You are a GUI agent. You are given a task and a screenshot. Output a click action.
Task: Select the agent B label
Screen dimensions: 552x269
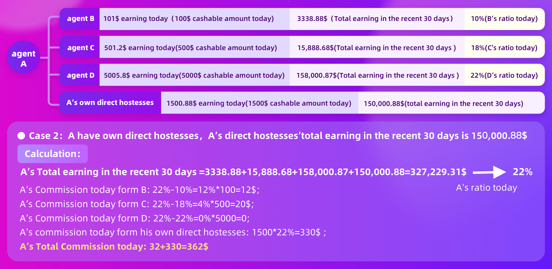pos(80,19)
